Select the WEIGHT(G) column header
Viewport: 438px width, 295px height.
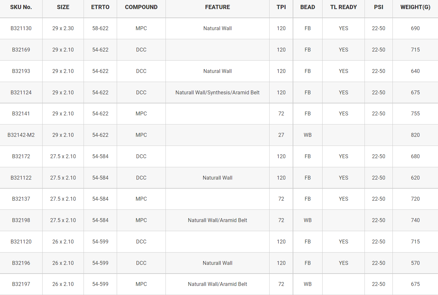point(415,7)
